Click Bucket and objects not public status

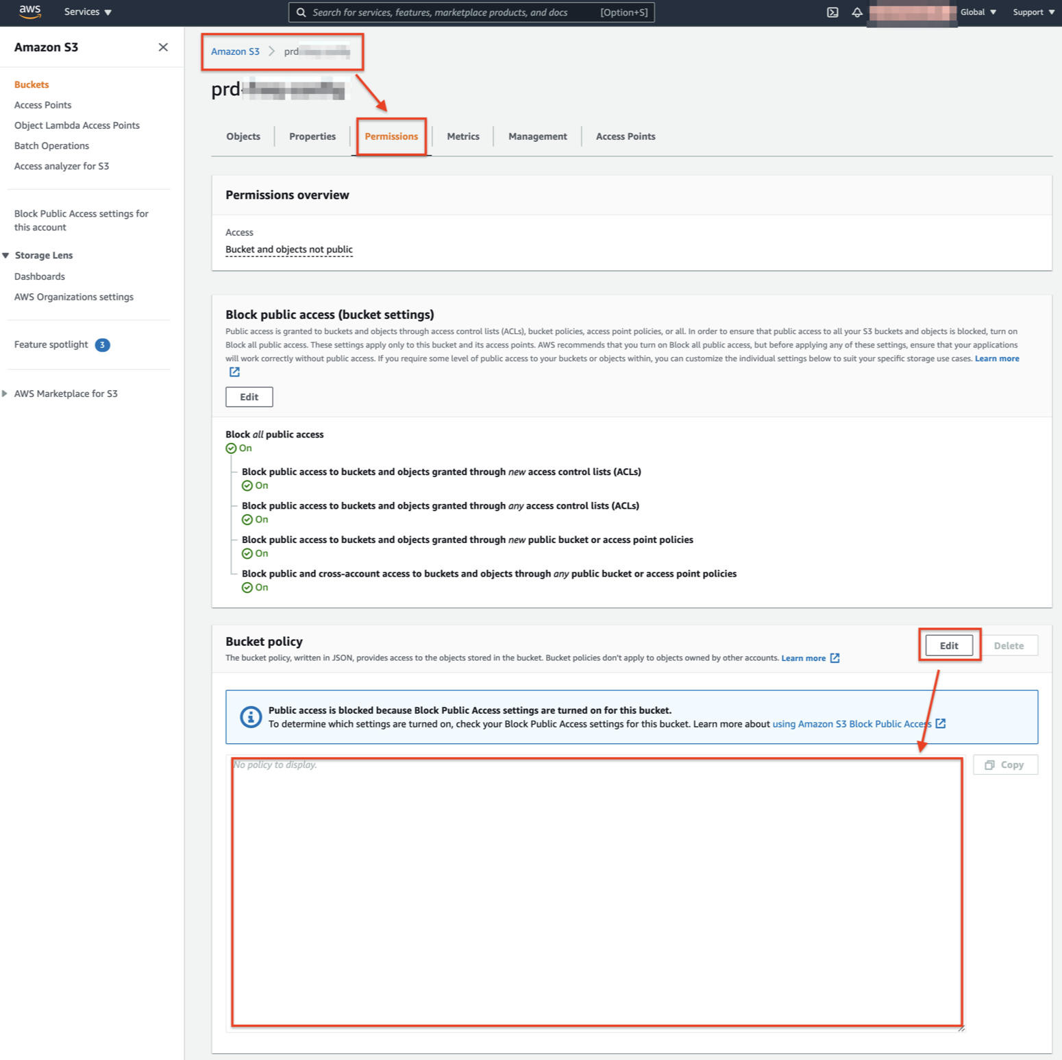289,250
